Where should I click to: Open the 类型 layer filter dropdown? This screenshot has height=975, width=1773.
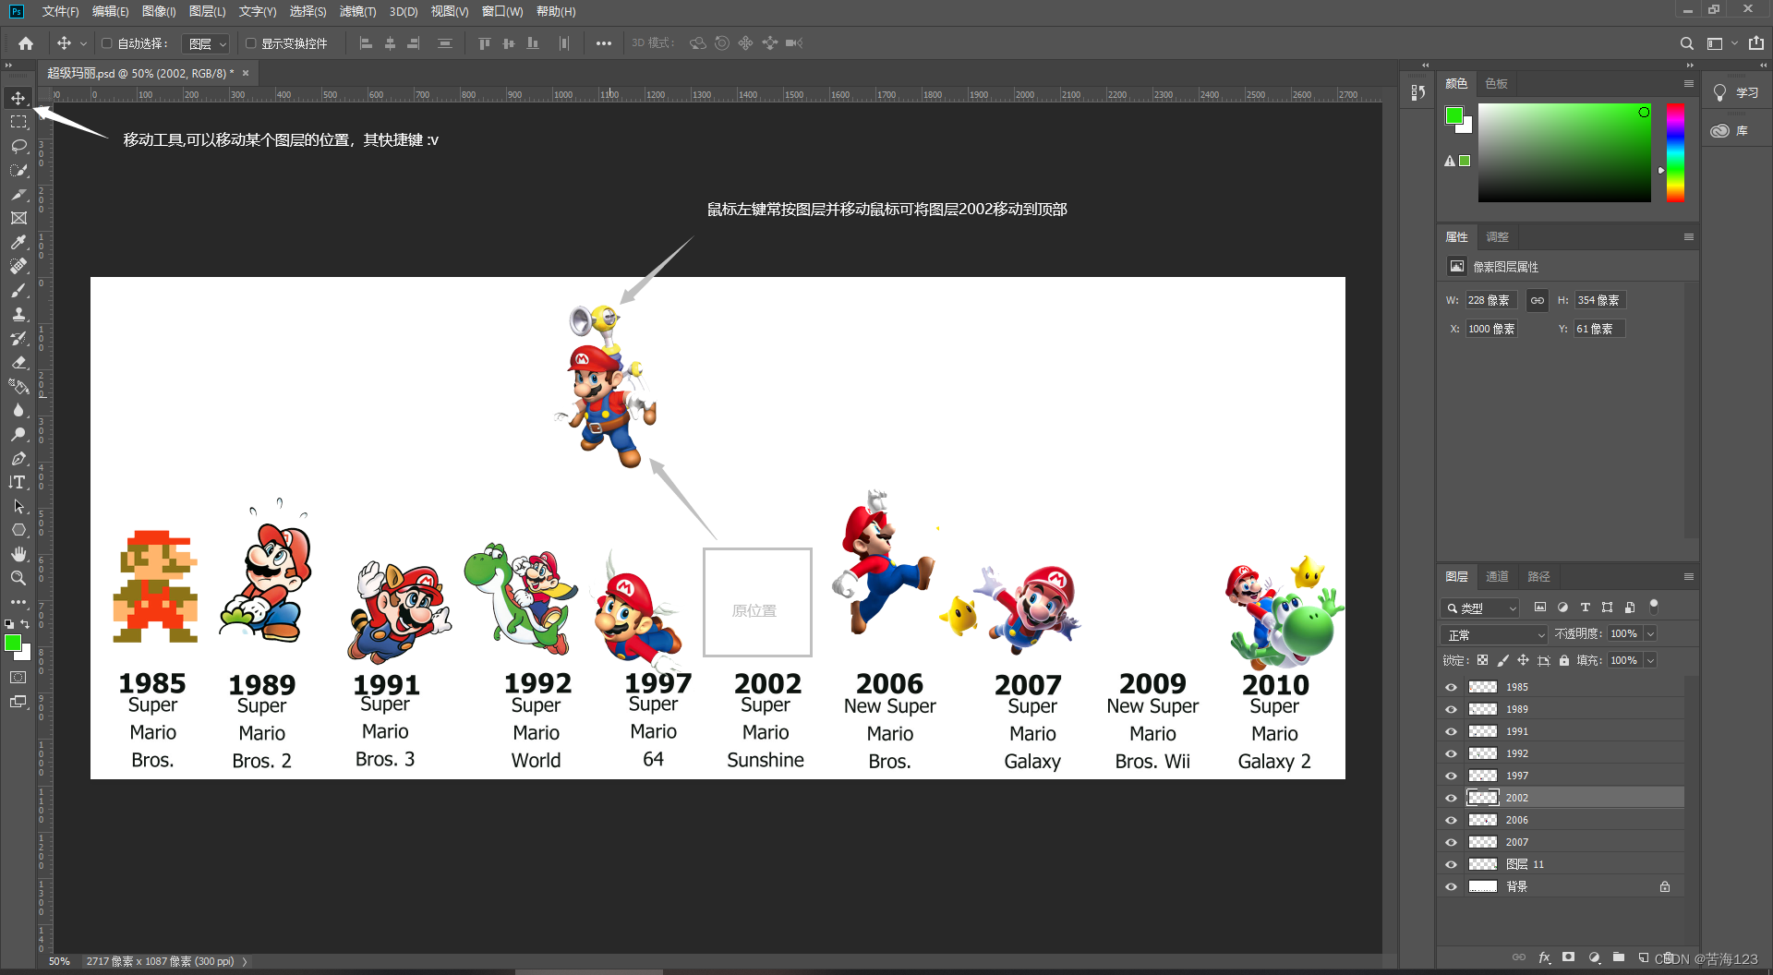[x=1480, y=608]
